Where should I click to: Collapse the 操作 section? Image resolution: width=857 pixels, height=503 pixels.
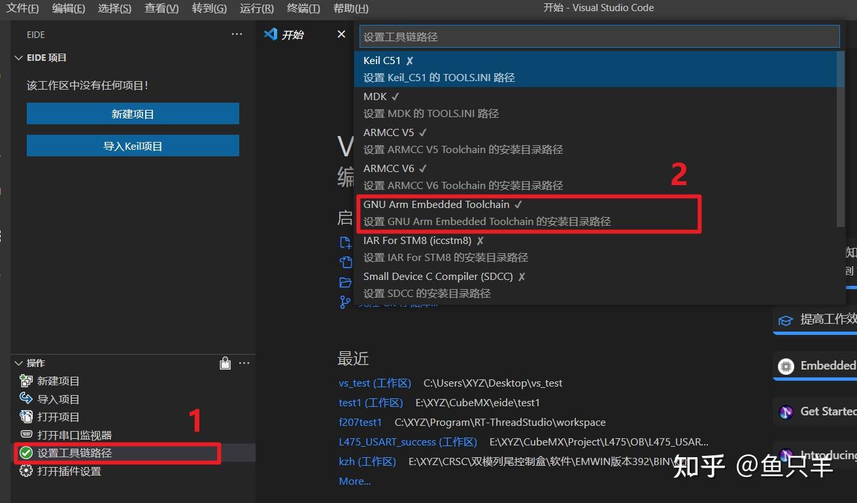(18, 362)
